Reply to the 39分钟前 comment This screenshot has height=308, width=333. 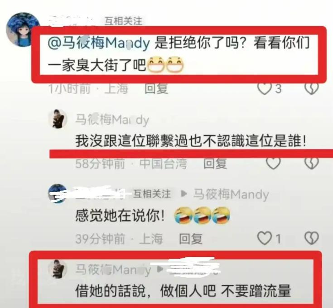191,239
